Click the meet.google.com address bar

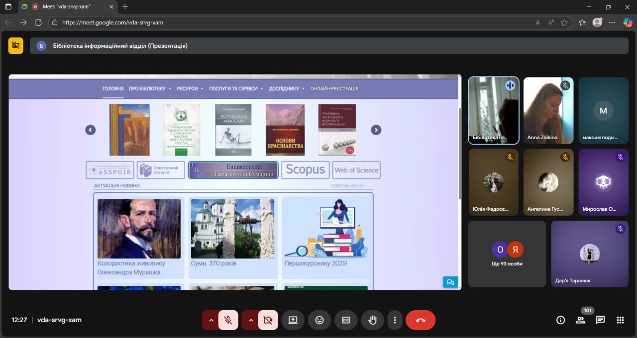coord(299,22)
